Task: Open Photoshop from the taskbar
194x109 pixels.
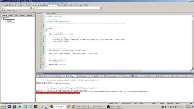Action: point(9,107)
